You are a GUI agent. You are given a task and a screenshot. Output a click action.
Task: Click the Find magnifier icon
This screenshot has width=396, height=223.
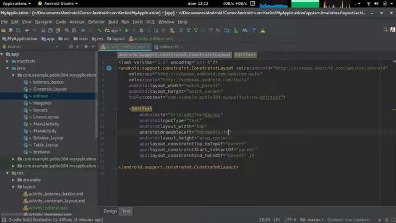click(67, 30)
